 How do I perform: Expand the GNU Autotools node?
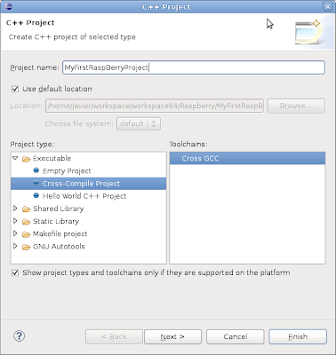click(x=15, y=246)
